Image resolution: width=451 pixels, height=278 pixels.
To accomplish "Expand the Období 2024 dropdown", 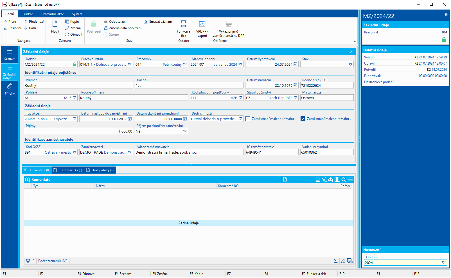I will (x=444, y=263).
